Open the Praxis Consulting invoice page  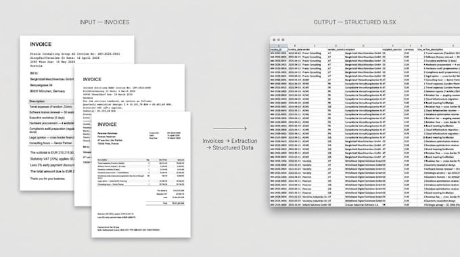[47, 113]
